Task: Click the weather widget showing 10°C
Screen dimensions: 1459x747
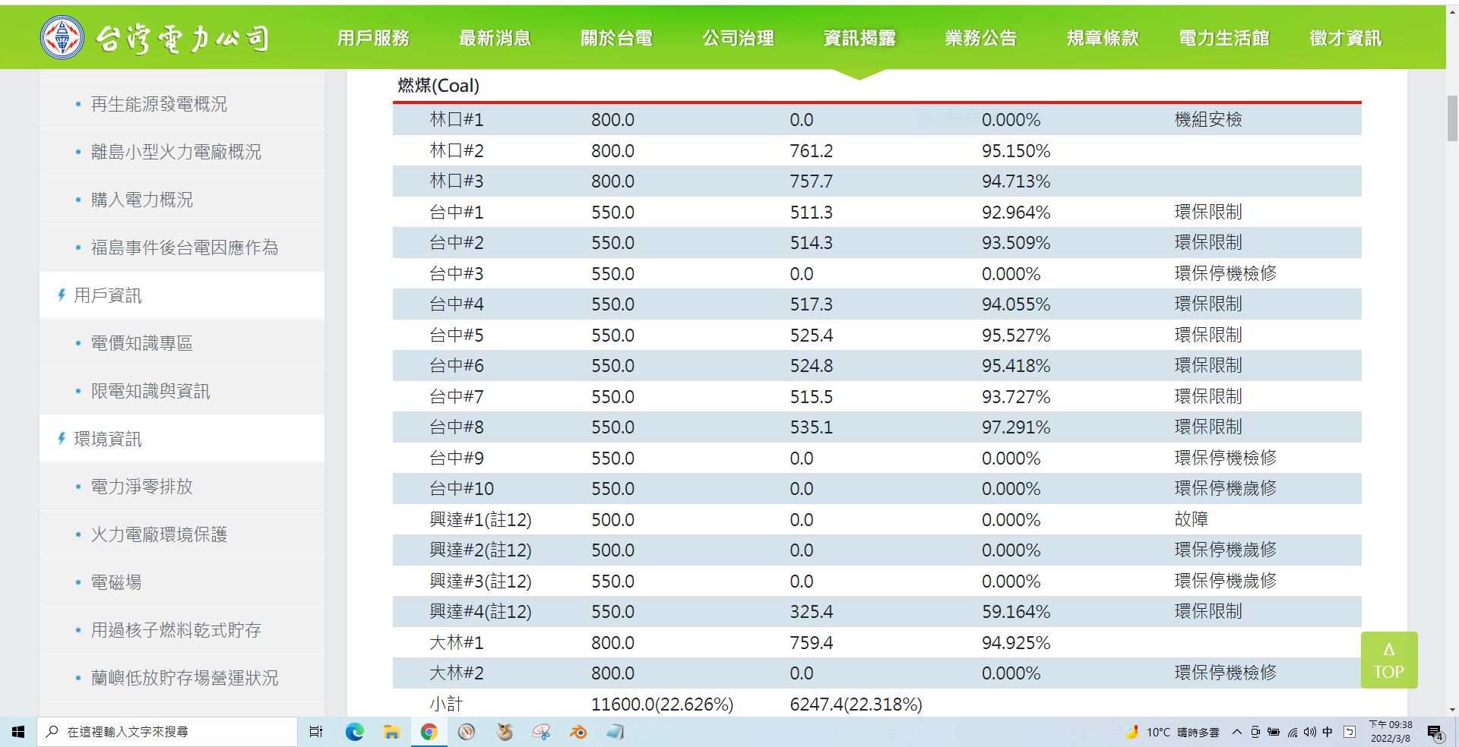Action: [x=1172, y=732]
